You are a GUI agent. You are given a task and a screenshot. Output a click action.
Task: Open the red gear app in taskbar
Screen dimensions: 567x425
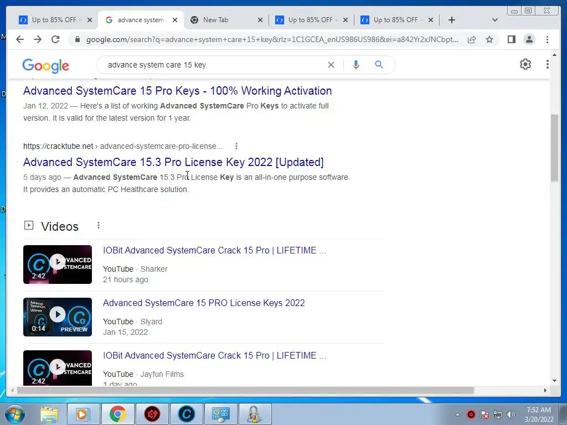152,414
